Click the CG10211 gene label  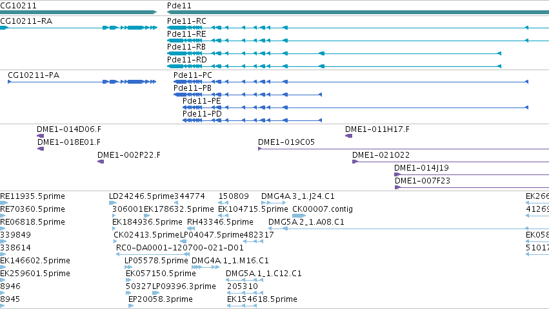(x=18, y=6)
